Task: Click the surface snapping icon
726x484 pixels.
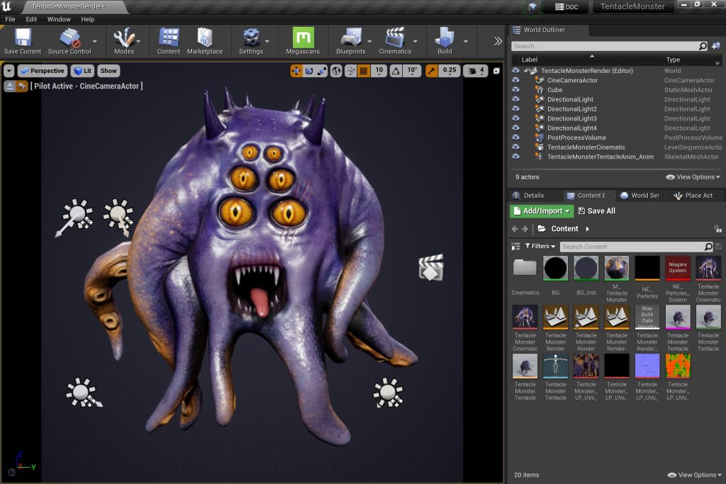Action: click(x=350, y=71)
